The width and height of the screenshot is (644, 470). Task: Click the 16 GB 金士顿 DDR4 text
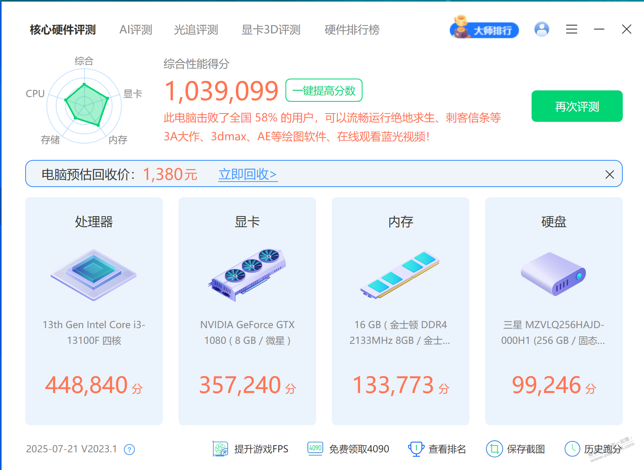click(400, 332)
